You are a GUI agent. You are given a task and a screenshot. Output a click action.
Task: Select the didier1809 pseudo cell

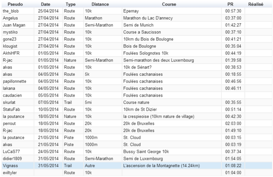tap(18, 158)
